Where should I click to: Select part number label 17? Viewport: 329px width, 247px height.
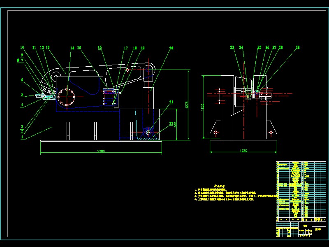tap(126, 48)
